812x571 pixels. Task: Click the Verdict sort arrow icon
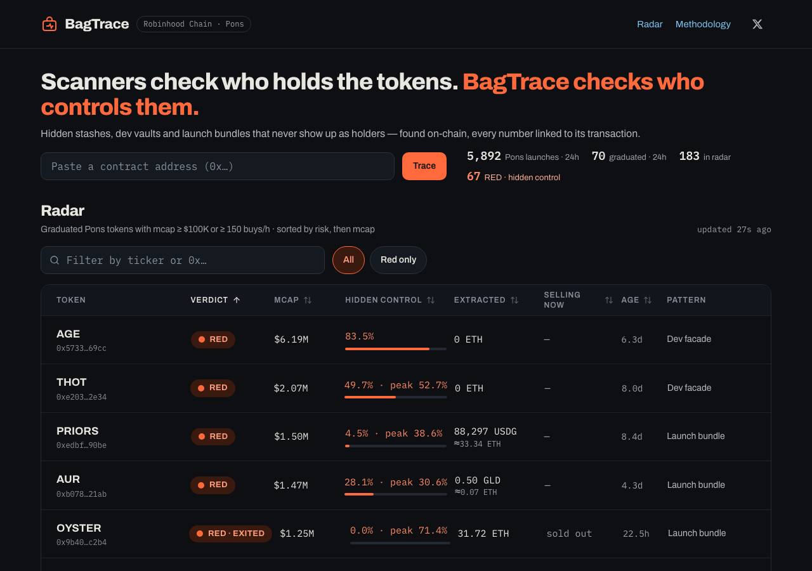[237, 300]
